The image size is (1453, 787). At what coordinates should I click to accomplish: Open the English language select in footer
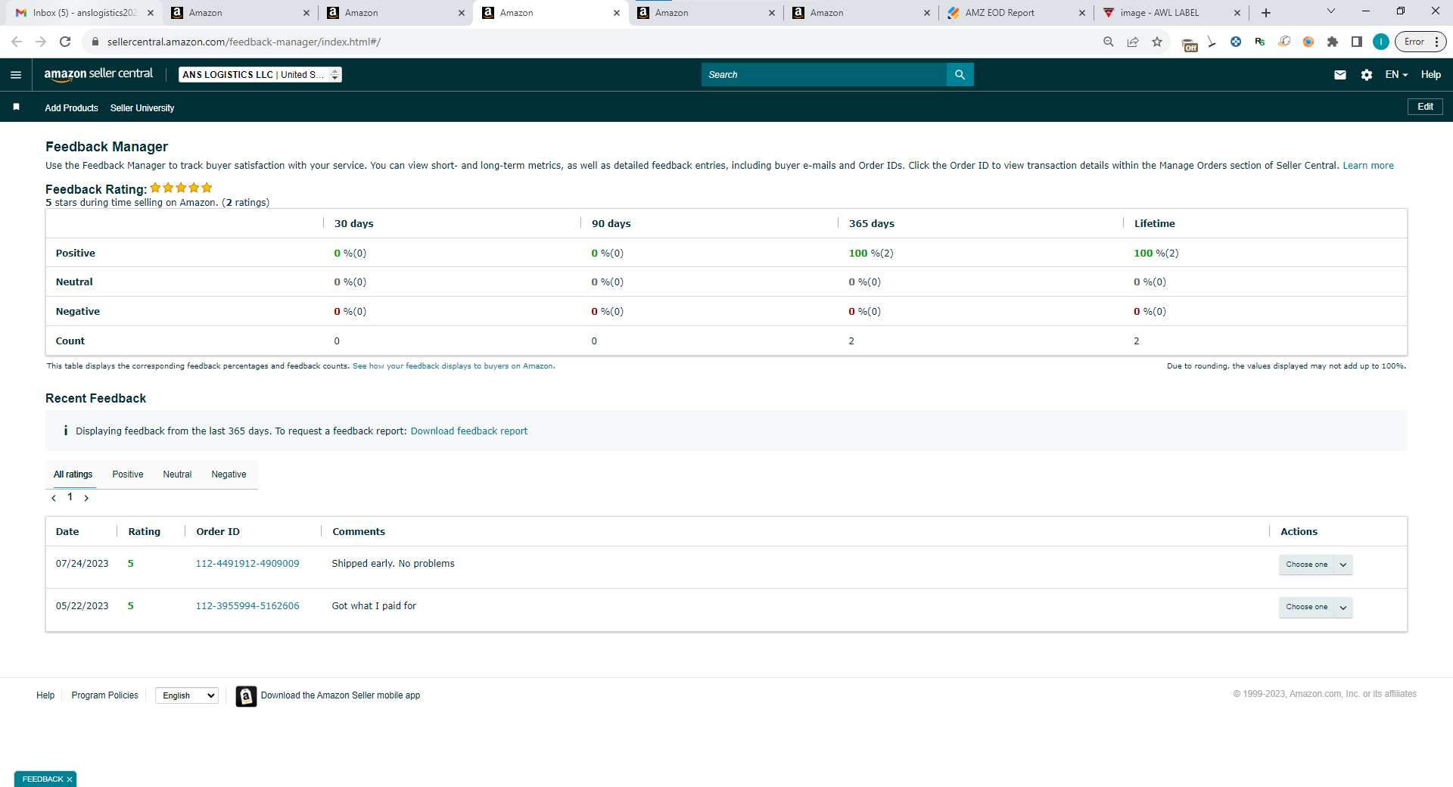[x=187, y=695]
